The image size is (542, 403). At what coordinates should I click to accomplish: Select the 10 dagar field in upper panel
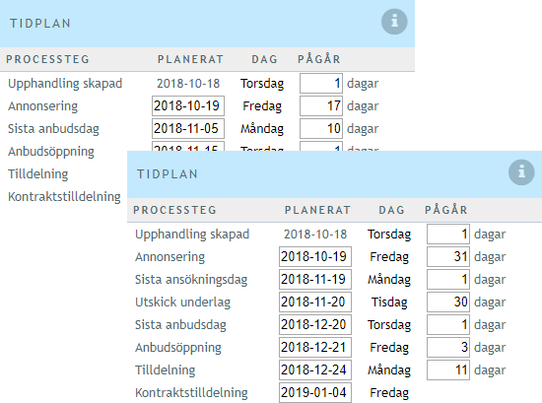(x=321, y=128)
